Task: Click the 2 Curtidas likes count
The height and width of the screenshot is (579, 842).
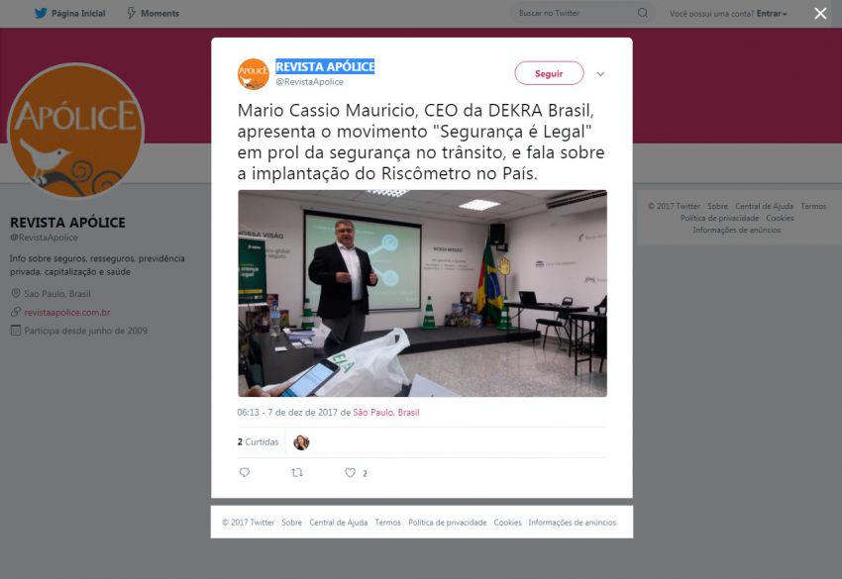Action: [258, 441]
